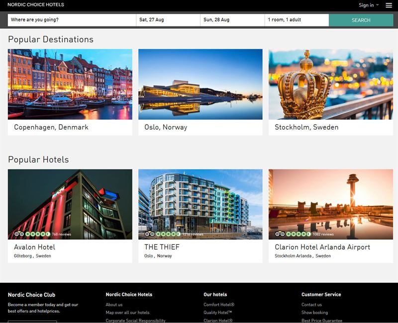Open the Contact us footer link
Image resolution: width=398 pixels, height=323 pixels.
(x=311, y=305)
